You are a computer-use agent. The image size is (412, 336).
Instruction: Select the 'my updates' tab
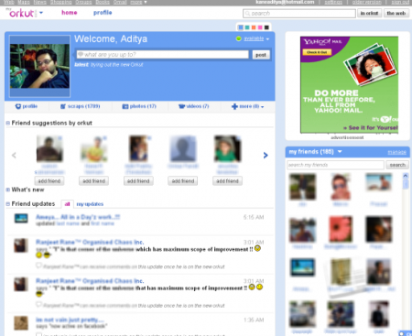coord(90,204)
